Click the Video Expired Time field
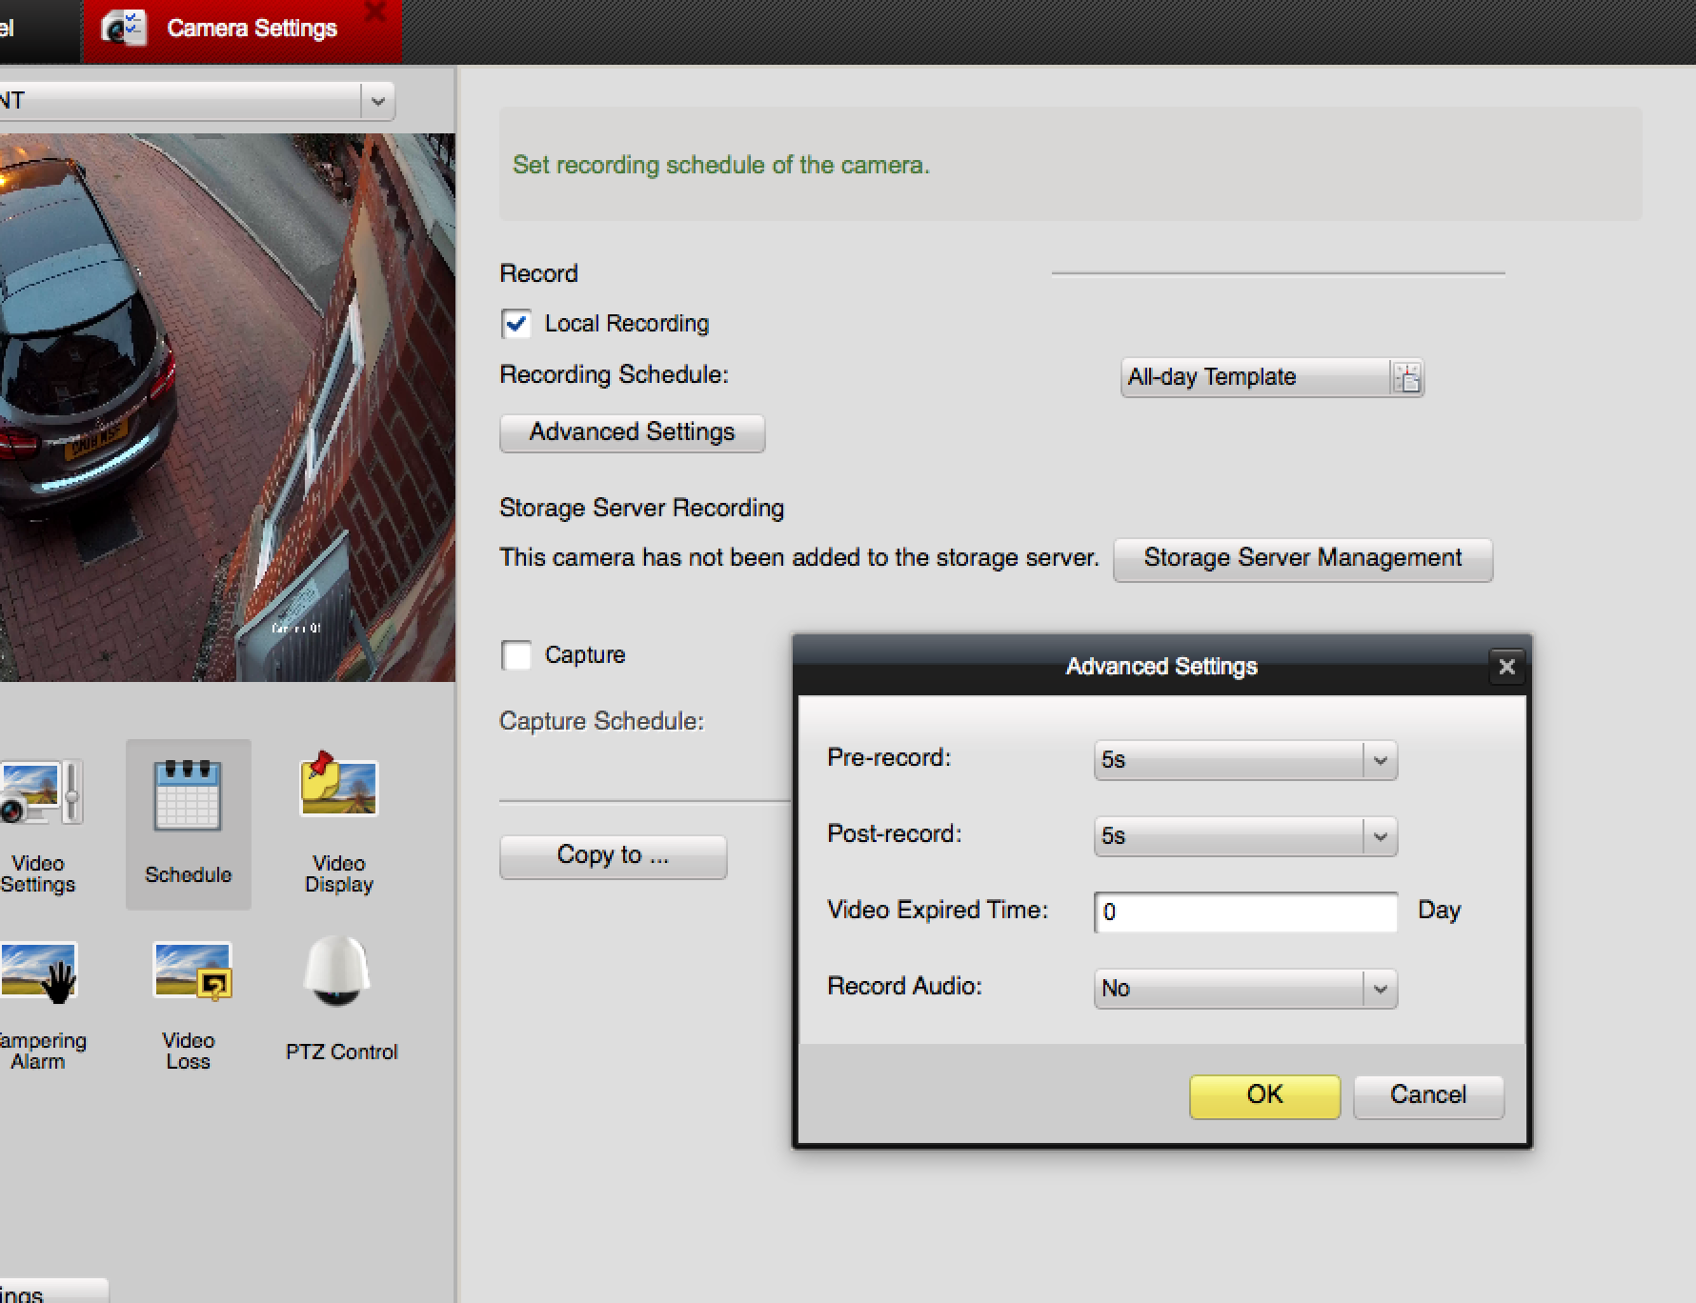This screenshot has height=1303, width=1696. tap(1245, 912)
